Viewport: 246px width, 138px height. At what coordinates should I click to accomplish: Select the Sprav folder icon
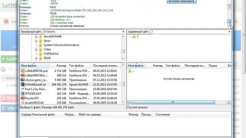pos(40,41)
